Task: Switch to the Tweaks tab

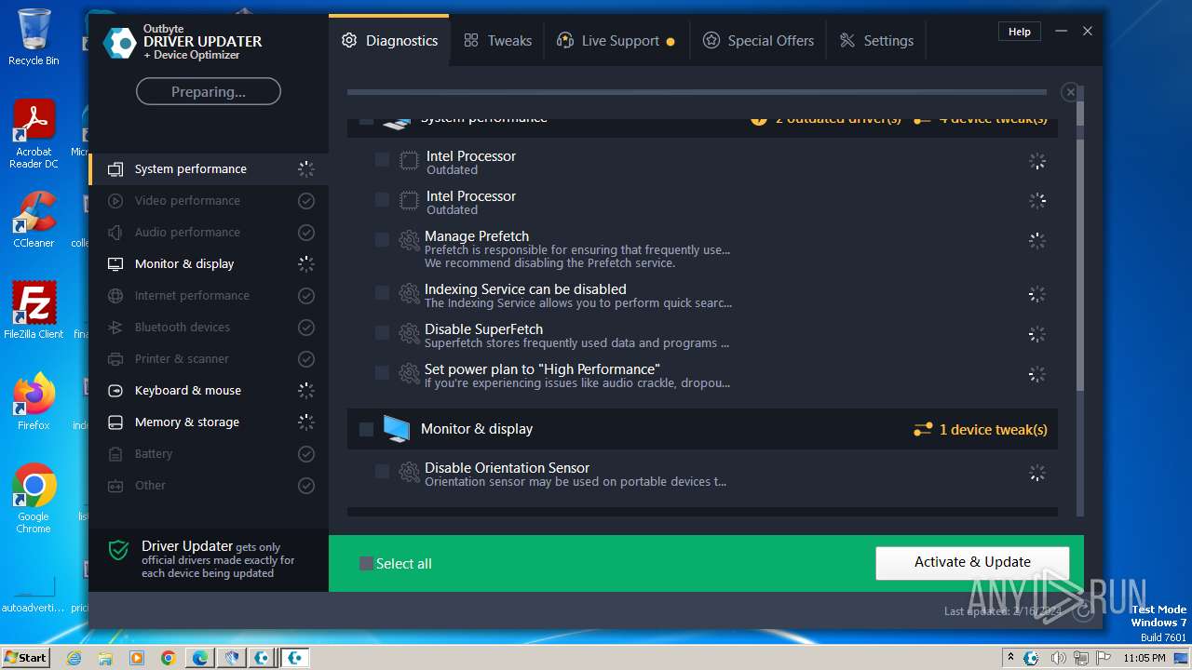Action: click(x=497, y=41)
